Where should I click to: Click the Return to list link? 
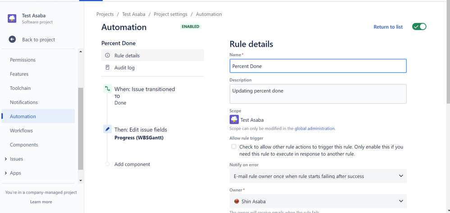388,27
